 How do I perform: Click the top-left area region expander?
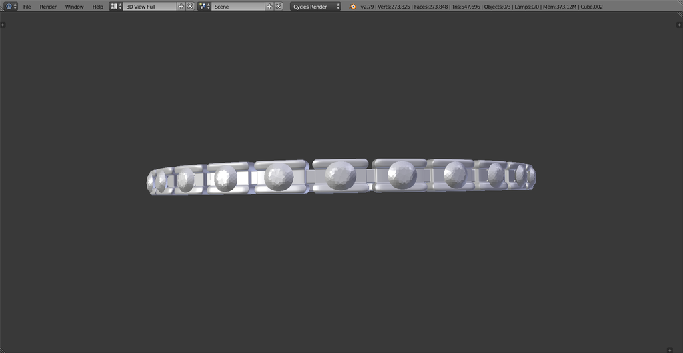(x=3, y=25)
